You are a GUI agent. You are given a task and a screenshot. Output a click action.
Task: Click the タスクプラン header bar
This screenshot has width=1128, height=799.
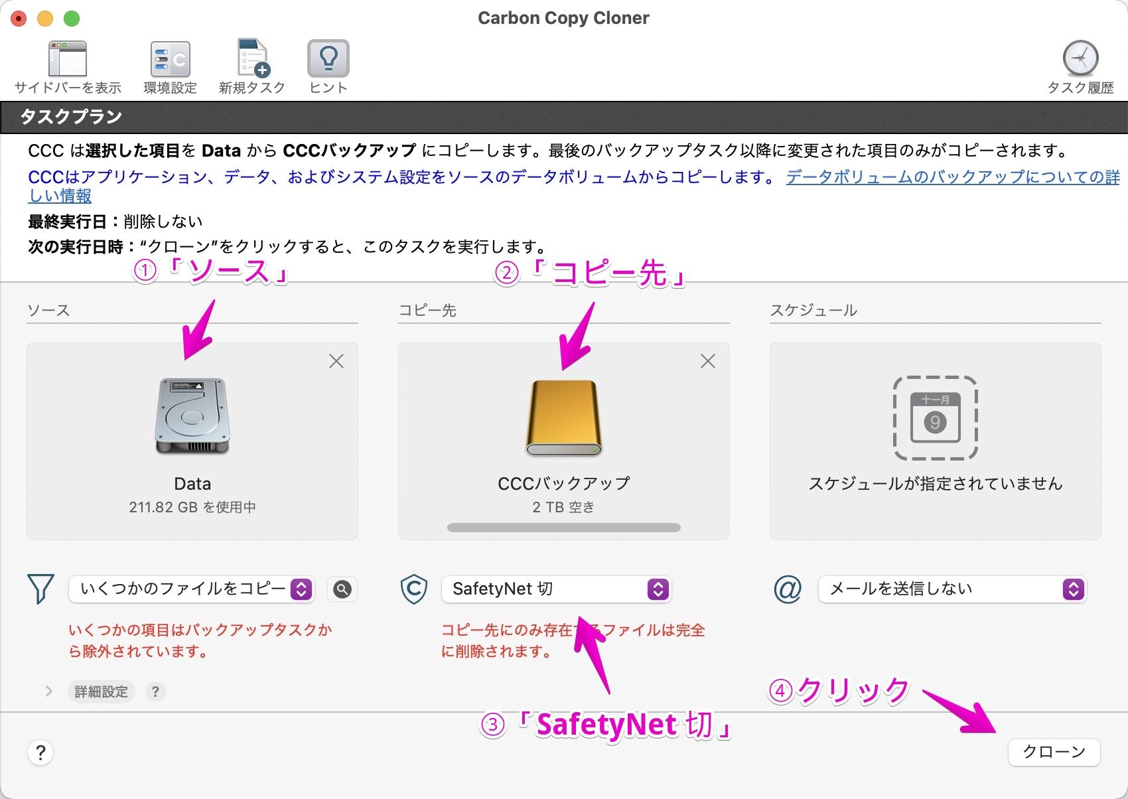(x=564, y=117)
